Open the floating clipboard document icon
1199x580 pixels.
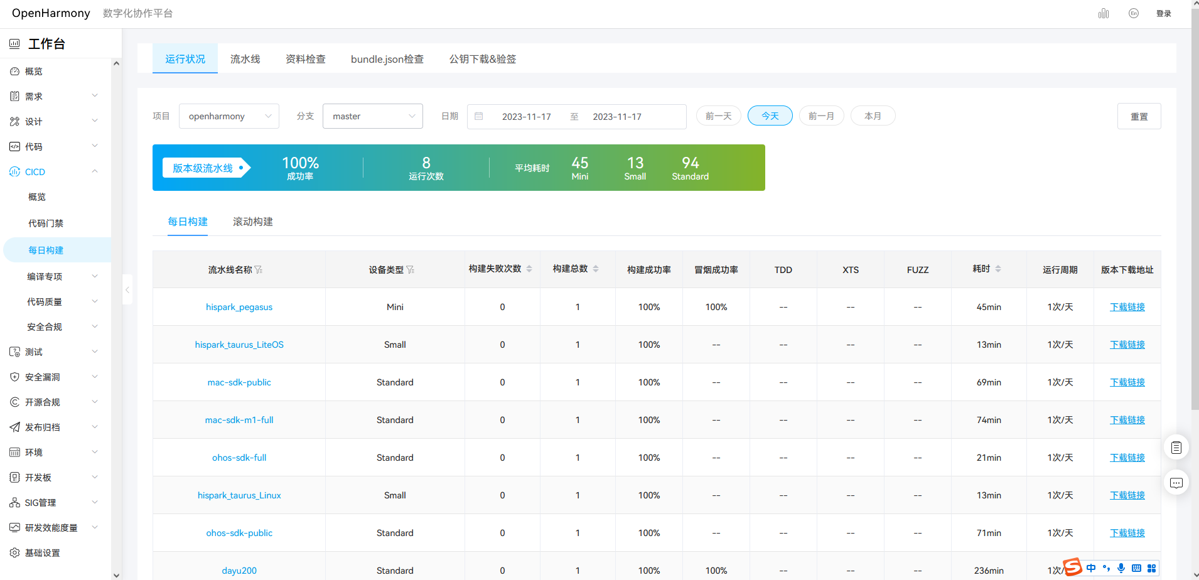(1176, 448)
